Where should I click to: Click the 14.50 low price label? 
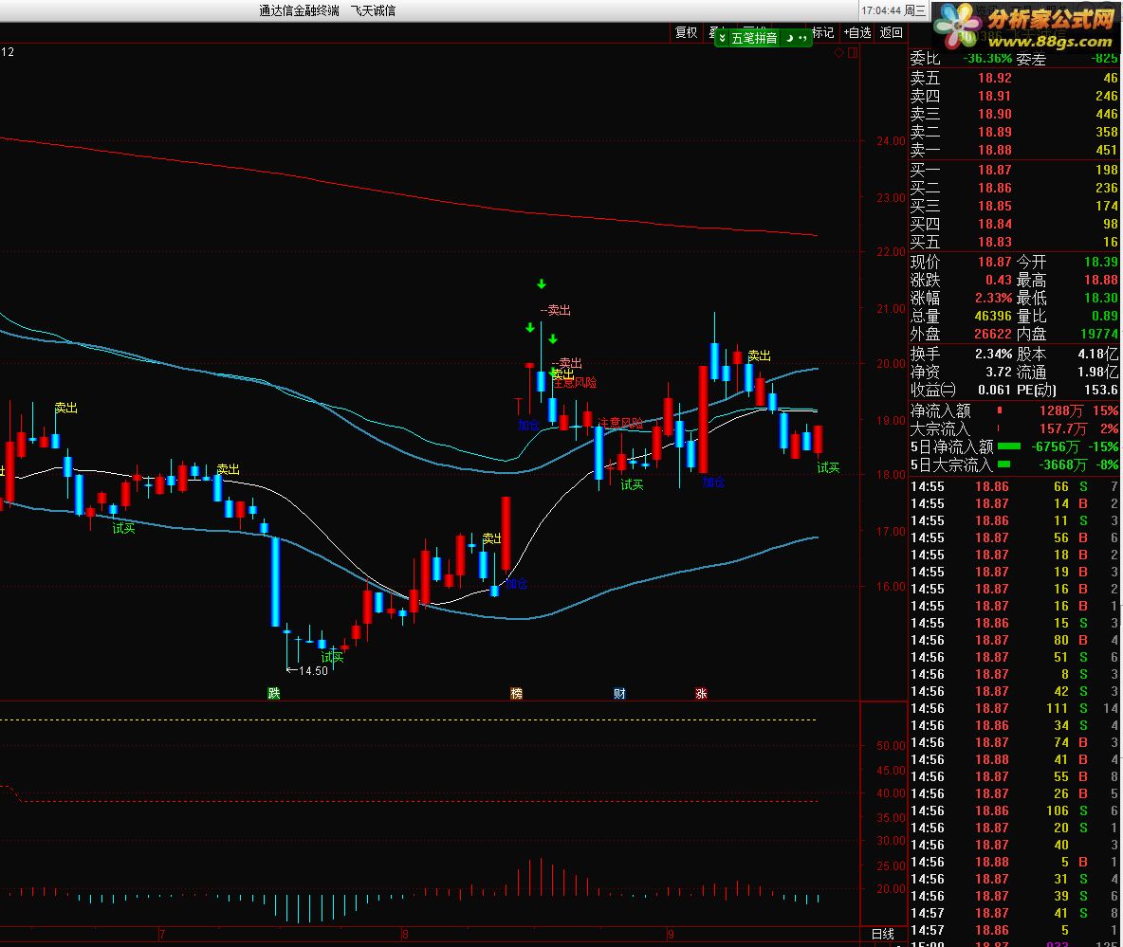(x=313, y=671)
